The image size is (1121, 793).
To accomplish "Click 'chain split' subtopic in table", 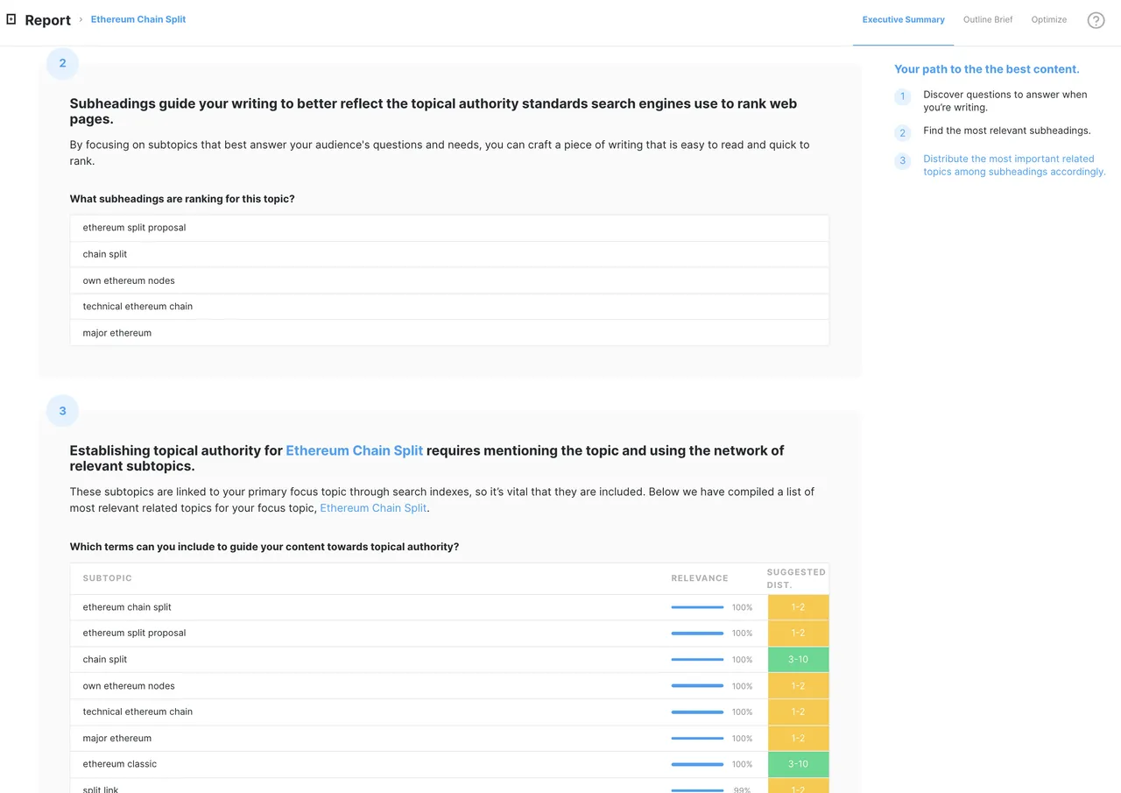I will 105,659.
